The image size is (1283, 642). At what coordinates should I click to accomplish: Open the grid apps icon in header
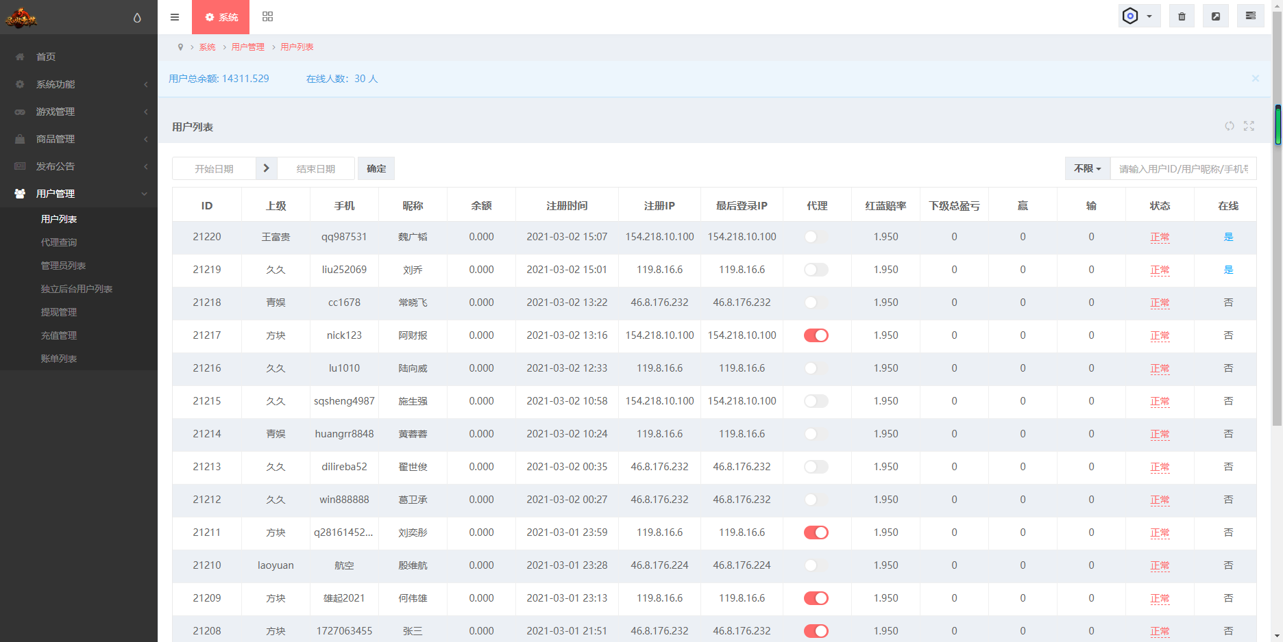pyautogui.click(x=268, y=16)
